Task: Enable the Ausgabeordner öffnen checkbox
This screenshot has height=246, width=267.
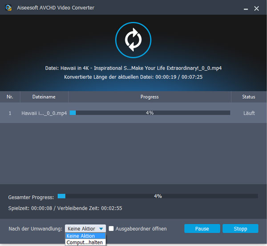Action: [111, 229]
